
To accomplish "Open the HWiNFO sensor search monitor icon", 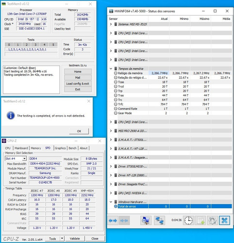I will click(x=146, y=220).
